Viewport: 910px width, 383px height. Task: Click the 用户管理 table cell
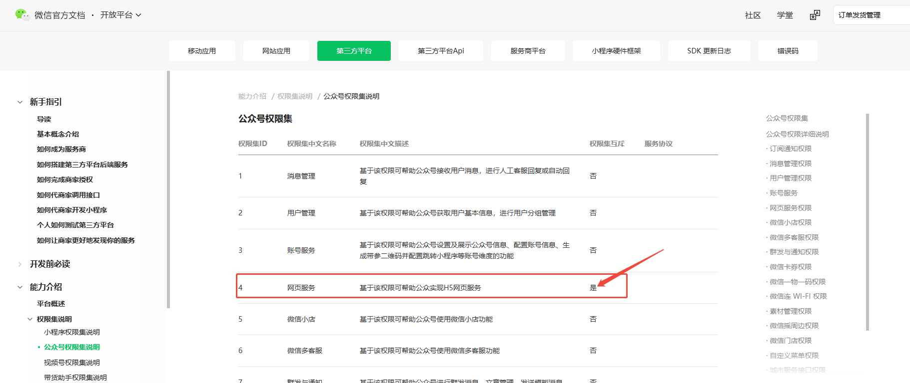pyautogui.click(x=301, y=213)
